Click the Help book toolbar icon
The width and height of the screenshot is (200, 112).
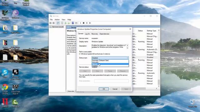pos(73,23)
